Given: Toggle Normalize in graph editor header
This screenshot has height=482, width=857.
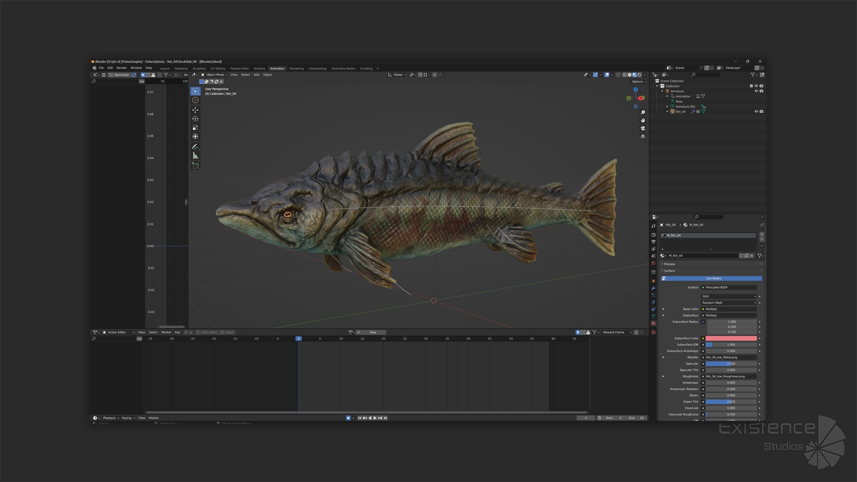Looking at the screenshot, I should pos(119,75).
